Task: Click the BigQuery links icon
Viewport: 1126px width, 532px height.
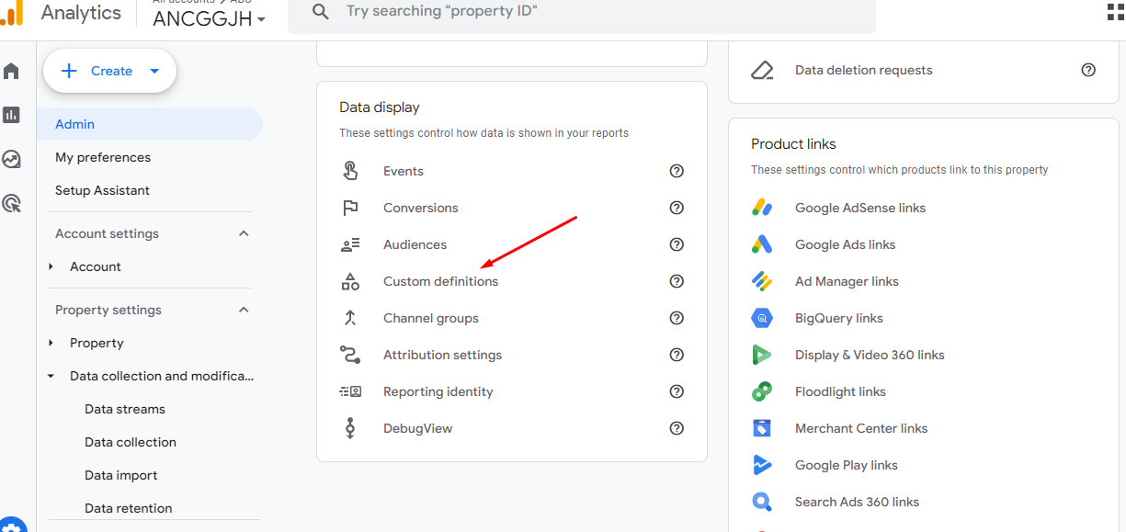Action: [762, 318]
